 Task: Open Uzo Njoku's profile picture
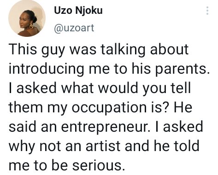(27, 18)
